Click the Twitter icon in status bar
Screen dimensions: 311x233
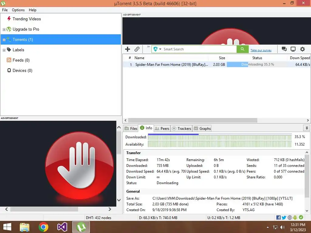pos(284,218)
